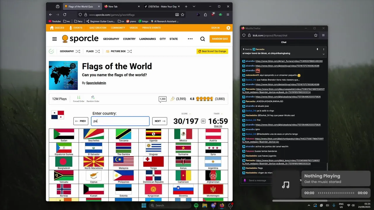This screenshot has width=374, height=210.
Task: Shuffle Geography category quizzes
Action: pos(78,51)
